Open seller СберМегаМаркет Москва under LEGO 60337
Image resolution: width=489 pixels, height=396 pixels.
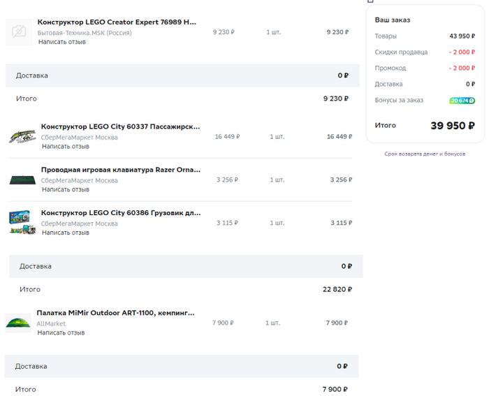79,138
